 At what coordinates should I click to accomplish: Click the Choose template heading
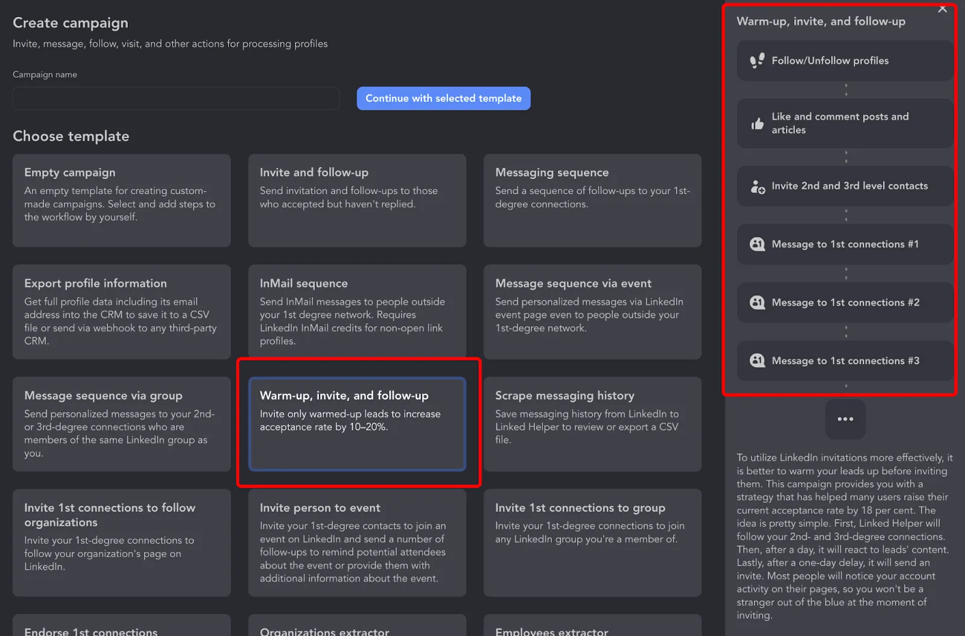(x=71, y=136)
